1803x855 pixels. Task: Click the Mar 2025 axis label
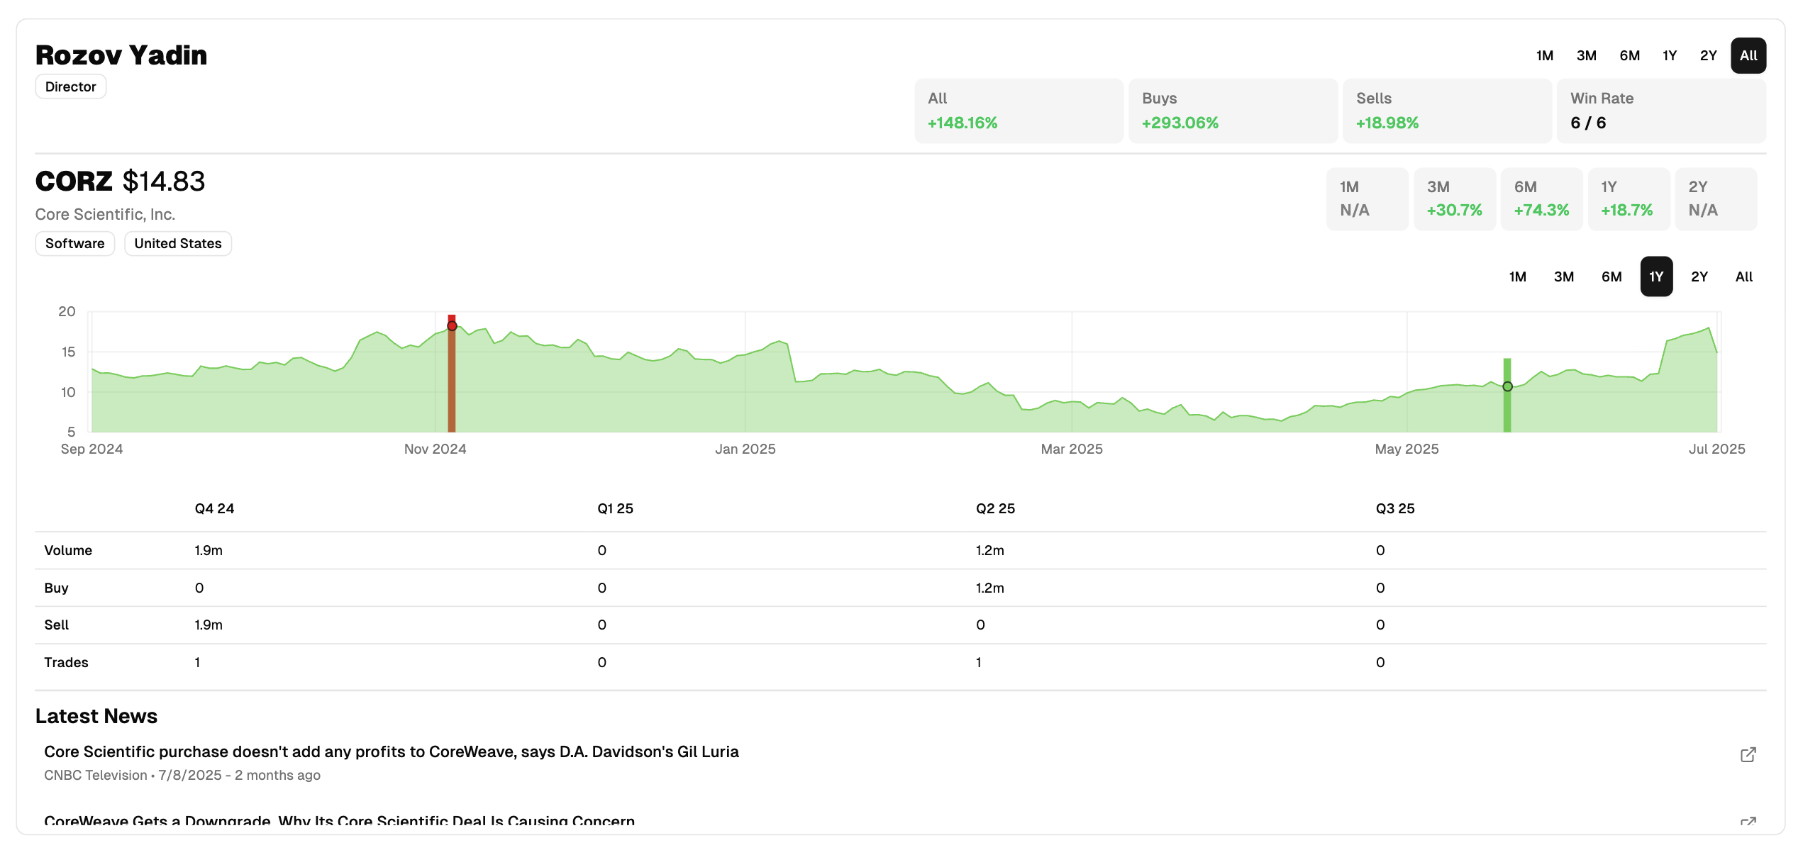click(x=1072, y=449)
